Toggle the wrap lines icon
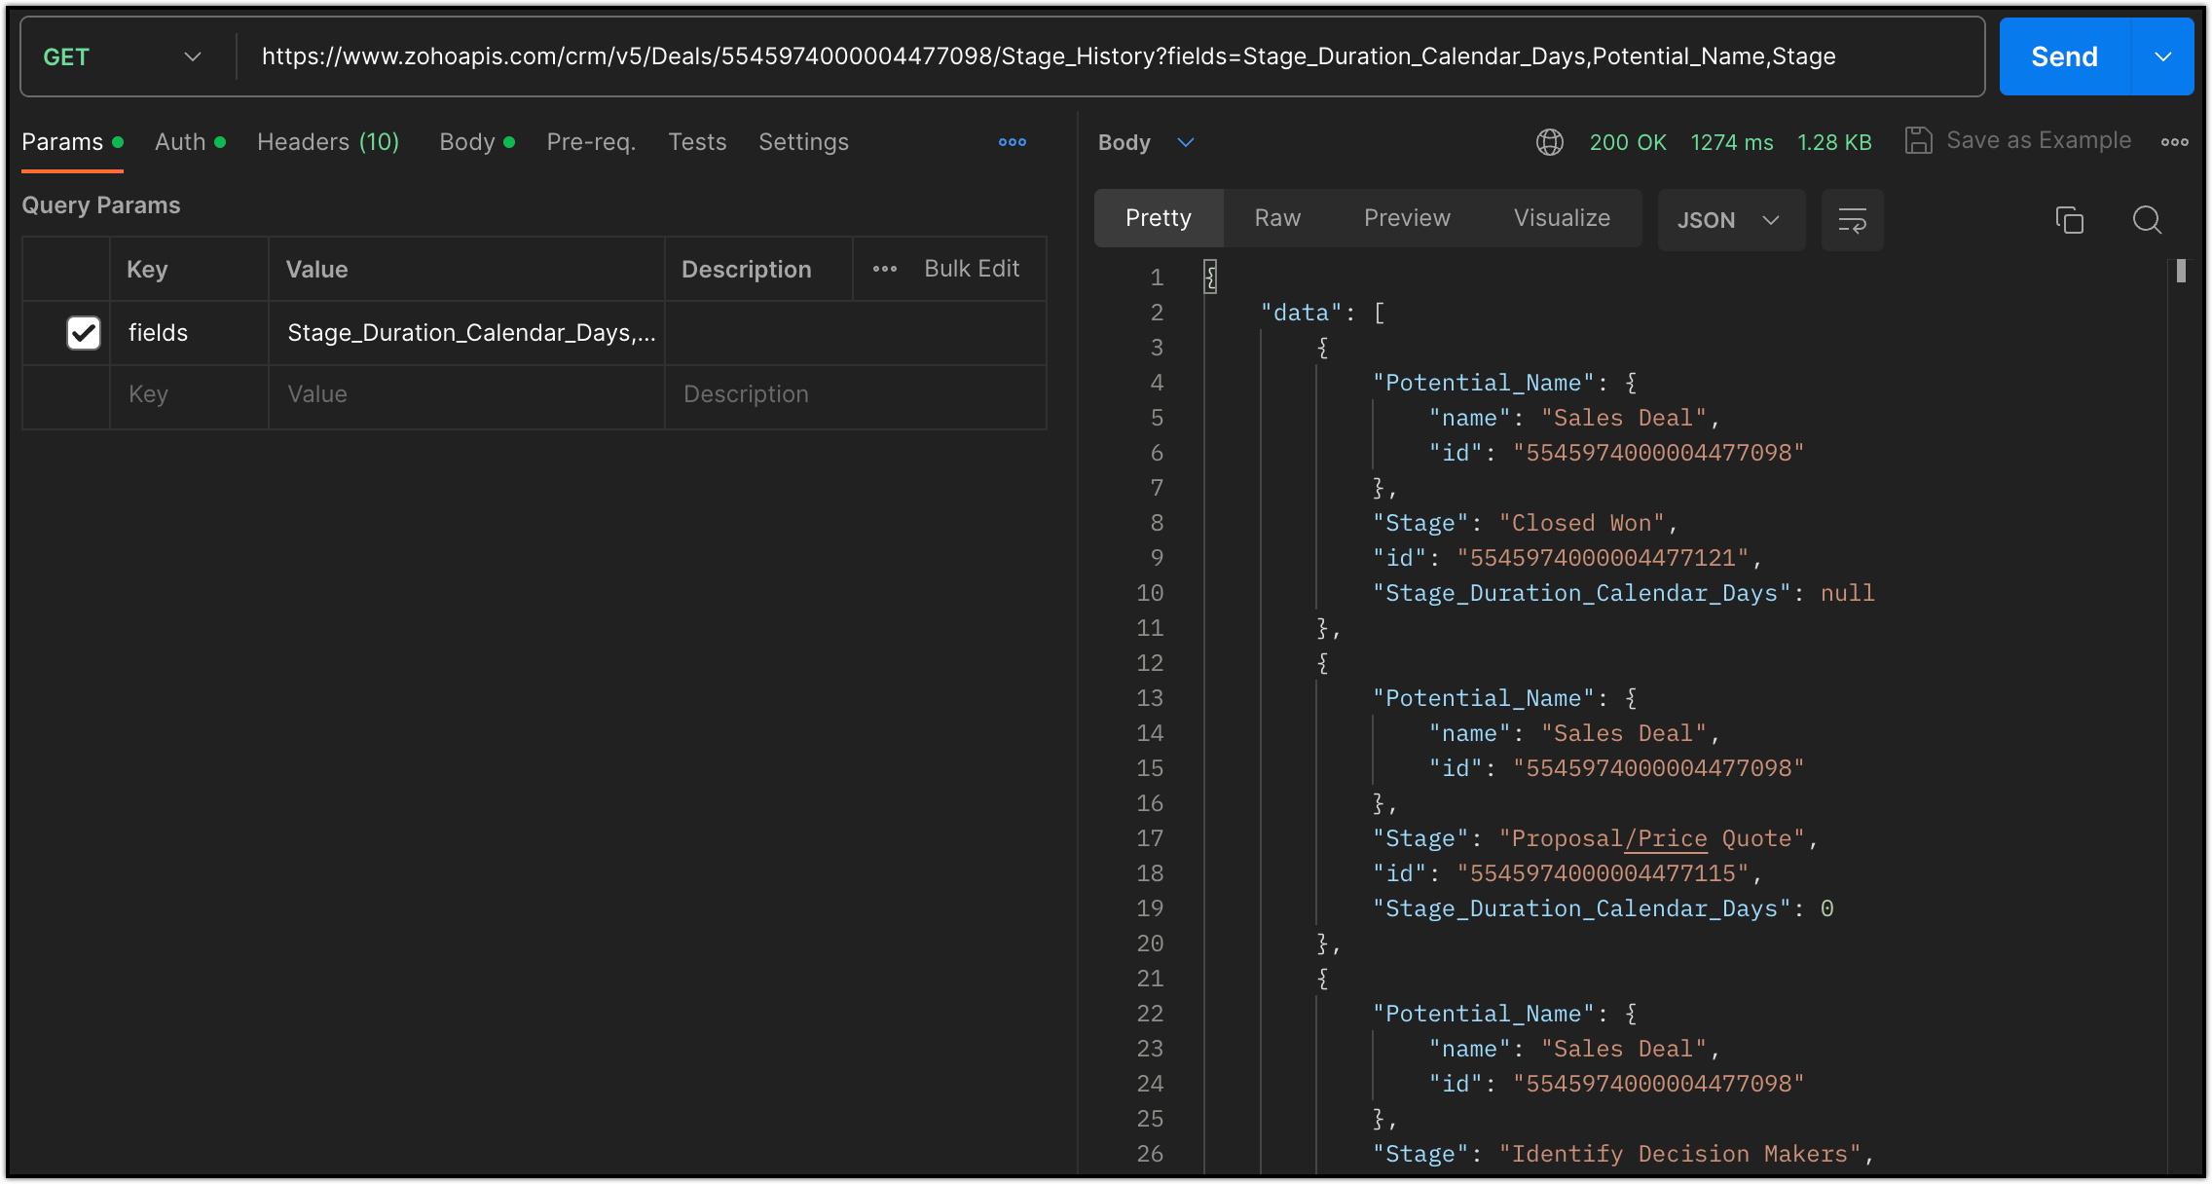The width and height of the screenshot is (2212, 1184). [x=1852, y=220]
